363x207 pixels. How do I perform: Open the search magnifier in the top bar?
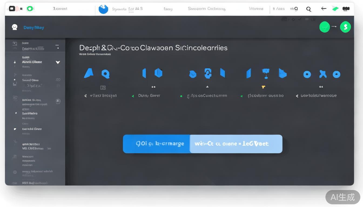coord(308,9)
